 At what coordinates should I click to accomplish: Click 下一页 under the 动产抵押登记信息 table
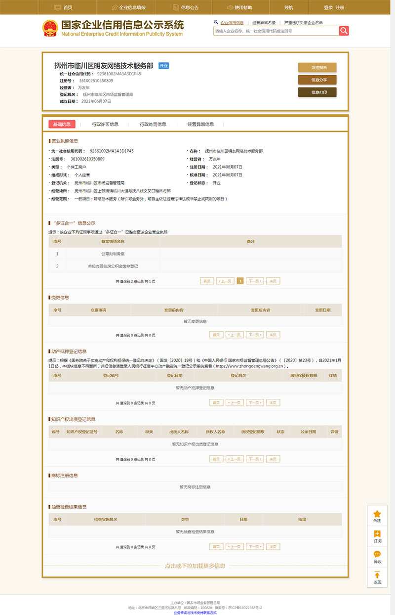(255, 402)
